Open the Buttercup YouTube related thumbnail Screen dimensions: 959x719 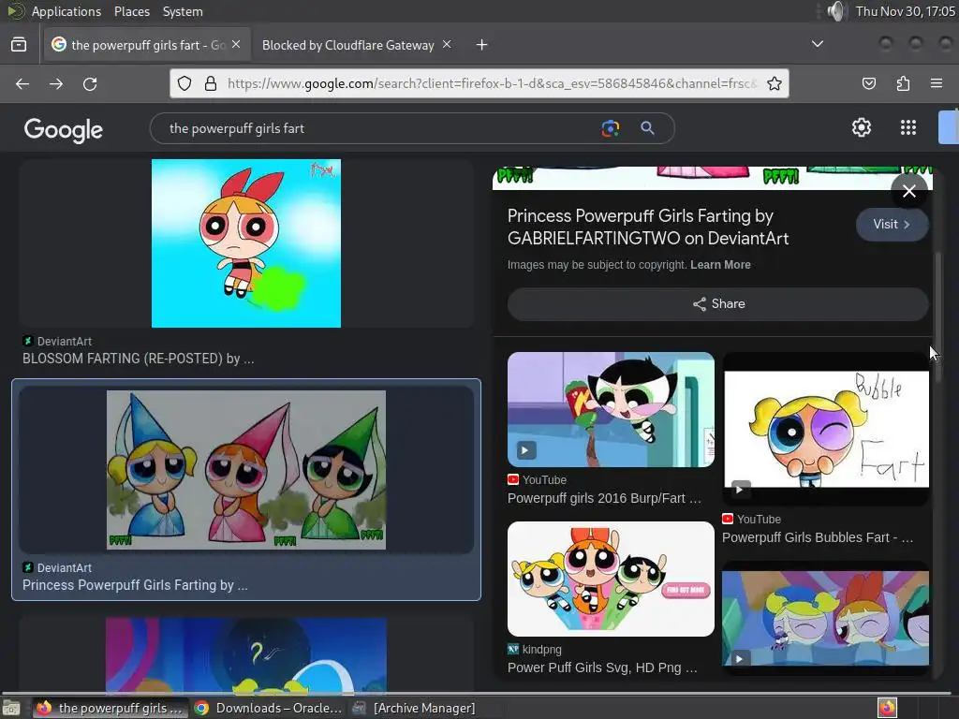pos(611,410)
